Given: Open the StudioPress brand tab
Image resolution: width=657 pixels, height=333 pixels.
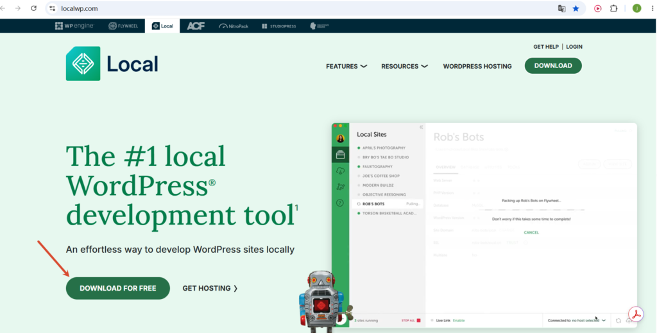Looking at the screenshot, I should [x=279, y=26].
